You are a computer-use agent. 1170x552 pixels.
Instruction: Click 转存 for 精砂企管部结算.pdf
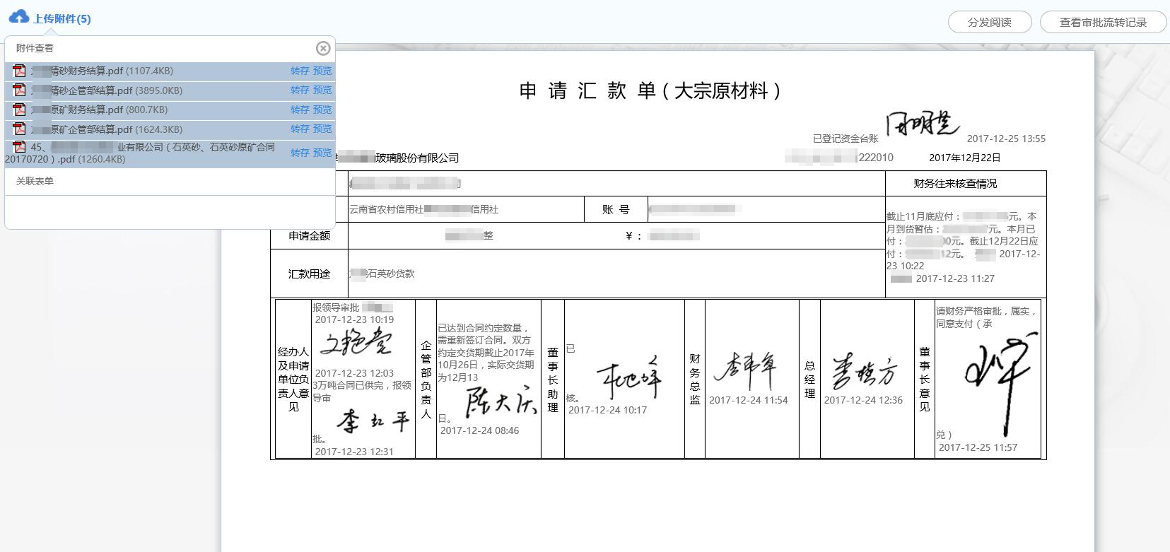click(300, 90)
